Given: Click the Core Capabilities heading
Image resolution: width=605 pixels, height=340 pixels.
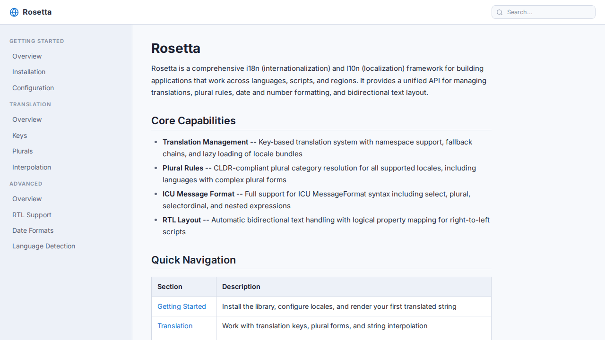Looking at the screenshot, I should (193, 121).
